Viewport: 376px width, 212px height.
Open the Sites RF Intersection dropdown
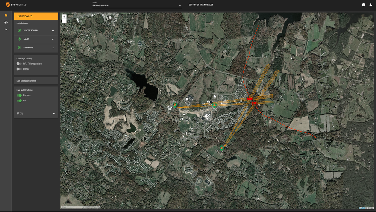[137, 5]
